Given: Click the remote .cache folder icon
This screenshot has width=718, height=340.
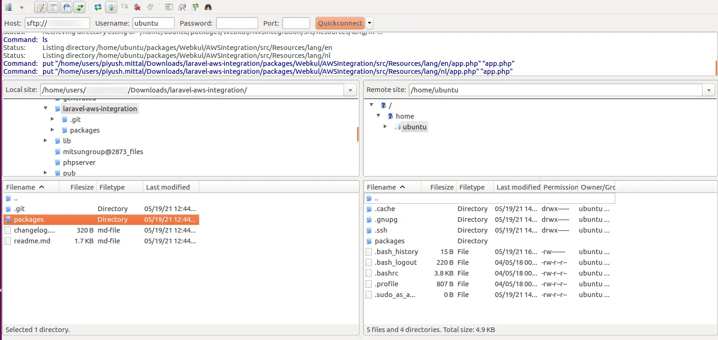Looking at the screenshot, I should coord(369,209).
